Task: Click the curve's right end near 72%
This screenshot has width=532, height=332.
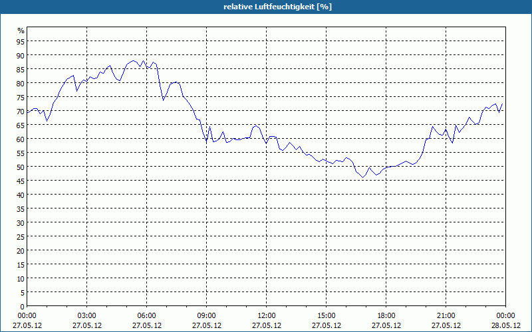Action: pos(502,104)
